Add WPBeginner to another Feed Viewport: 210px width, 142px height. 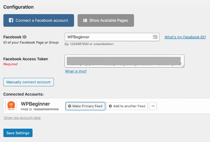click(127, 106)
